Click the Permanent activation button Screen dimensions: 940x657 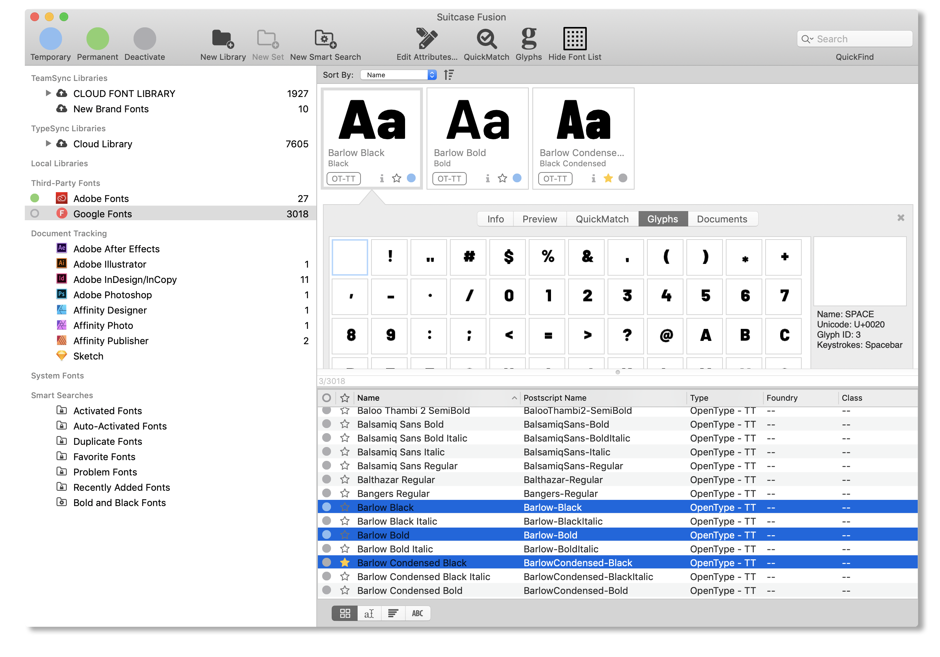[97, 39]
